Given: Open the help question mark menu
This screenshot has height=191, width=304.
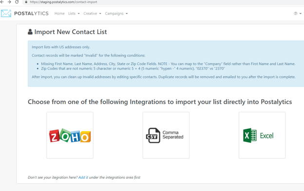Looking at the screenshot, I should click(x=297, y=13).
